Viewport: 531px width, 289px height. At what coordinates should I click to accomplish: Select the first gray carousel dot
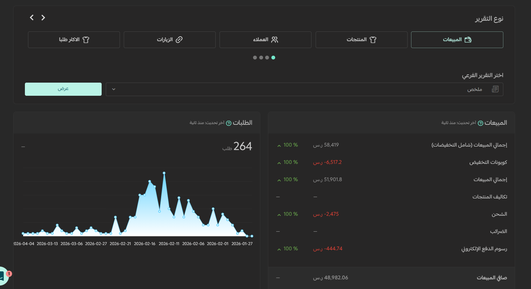tap(255, 58)
